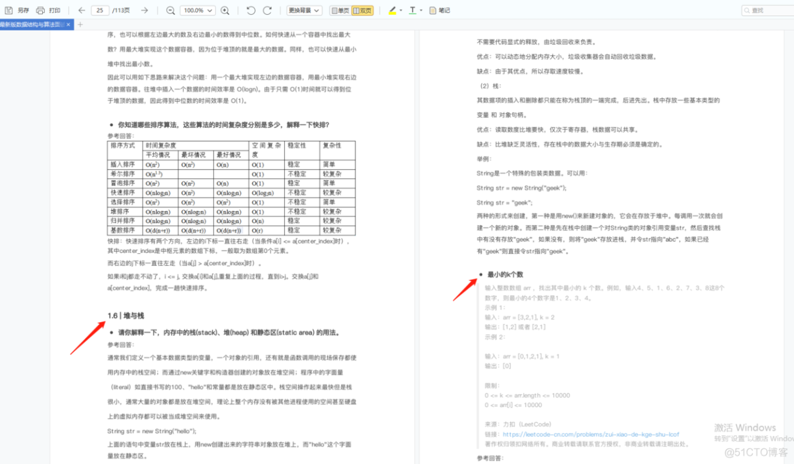Zoom out with the minus magnifier
The width and height of the screenshot is (794, 464).
click(170, 11)
